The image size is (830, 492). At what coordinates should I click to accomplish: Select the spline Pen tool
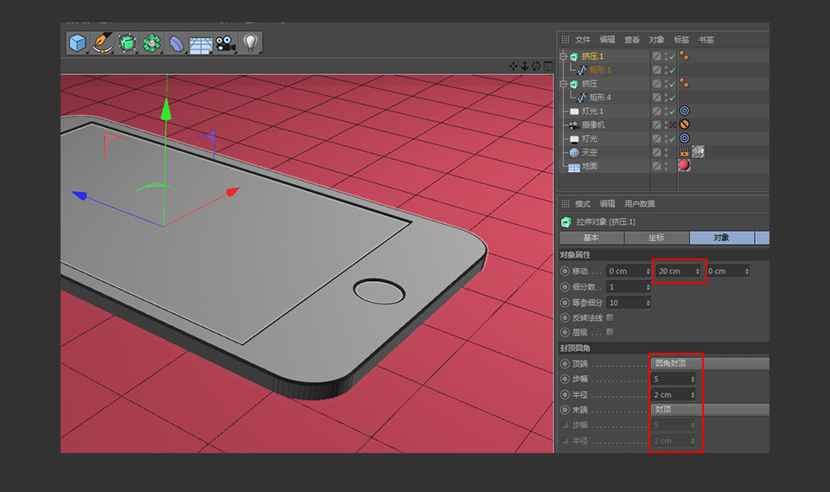pos(103,42)
